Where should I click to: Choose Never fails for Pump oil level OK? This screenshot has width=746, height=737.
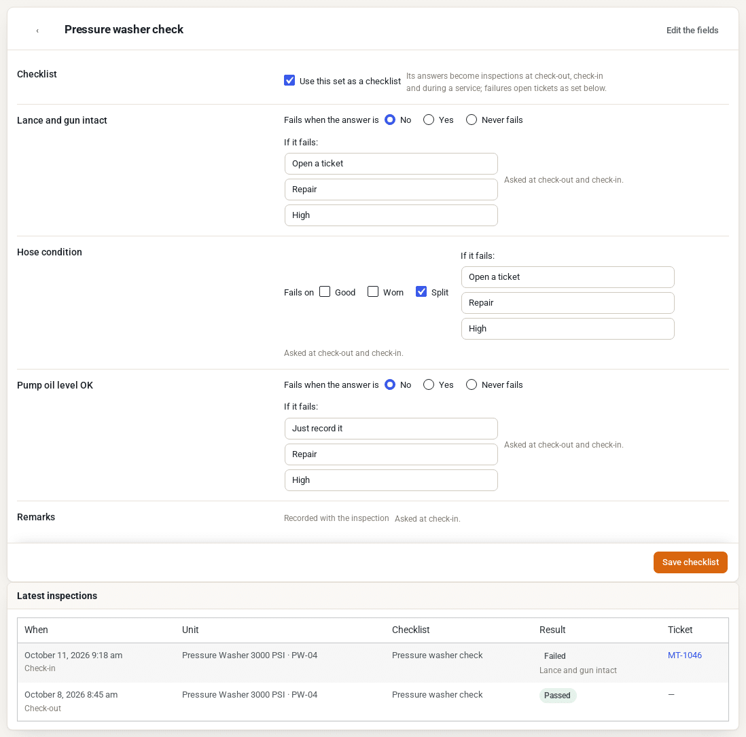point(471,384)
